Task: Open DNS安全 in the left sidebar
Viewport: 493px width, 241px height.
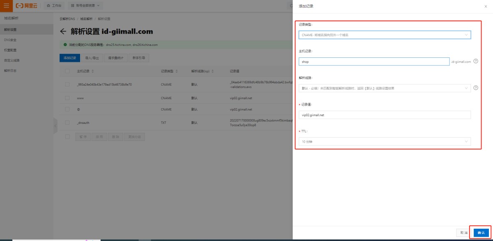Action: [x=11, y=40]
